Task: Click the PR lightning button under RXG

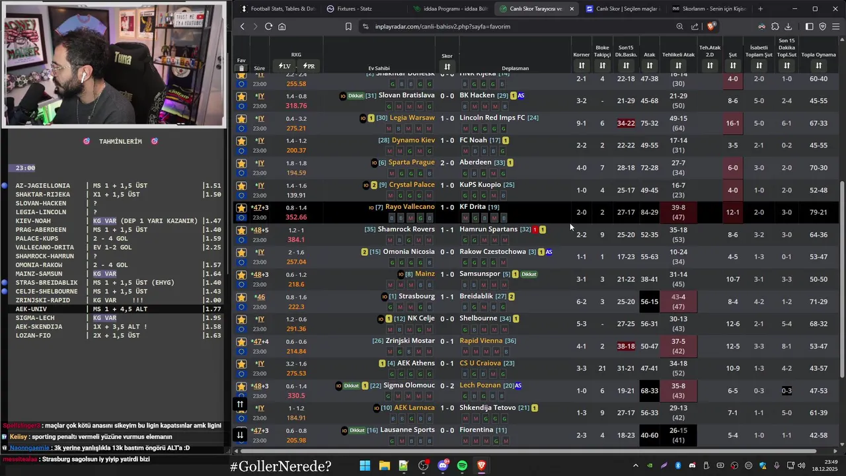Action: click(309, 66)
